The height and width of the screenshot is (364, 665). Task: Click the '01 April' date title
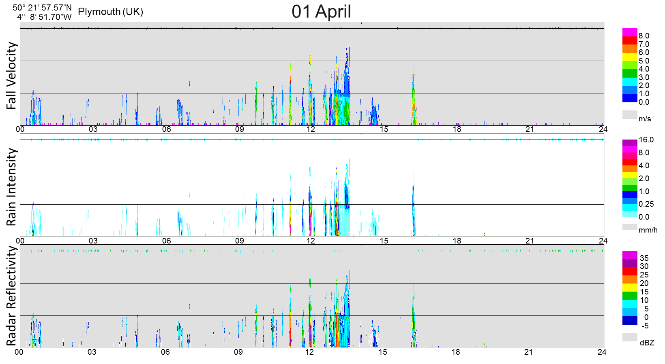point(321,11)
